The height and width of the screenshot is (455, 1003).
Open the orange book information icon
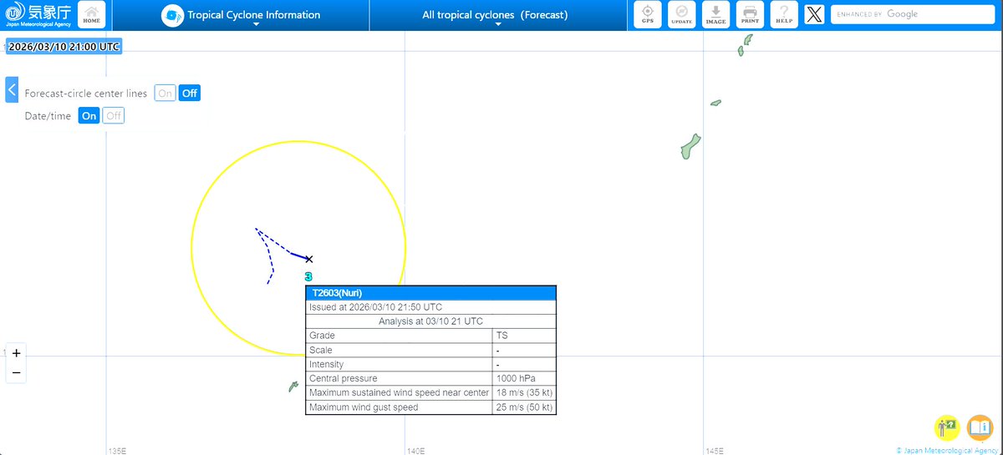tap(980, 427)
